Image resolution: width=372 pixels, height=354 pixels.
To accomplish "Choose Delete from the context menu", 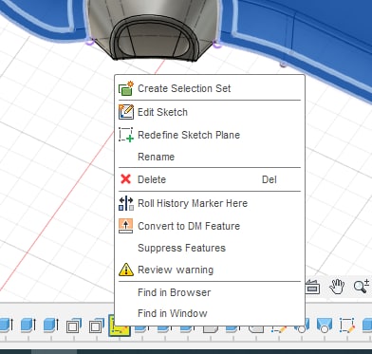I will pos(209,179).
